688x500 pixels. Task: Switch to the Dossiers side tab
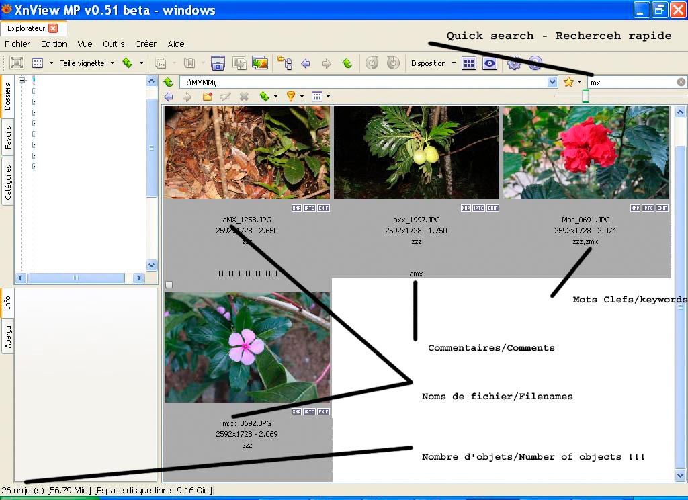tap(7, 97)
